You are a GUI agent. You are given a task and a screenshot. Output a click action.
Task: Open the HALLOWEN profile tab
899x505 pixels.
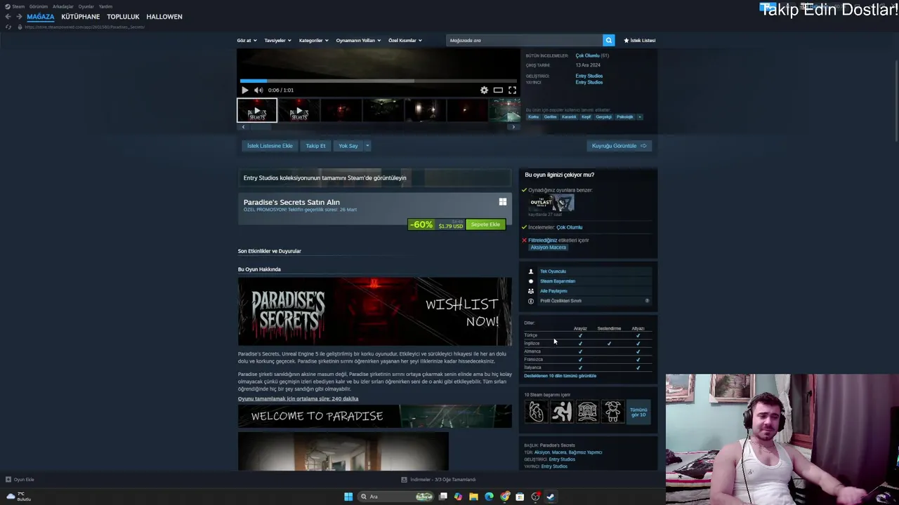164,16
